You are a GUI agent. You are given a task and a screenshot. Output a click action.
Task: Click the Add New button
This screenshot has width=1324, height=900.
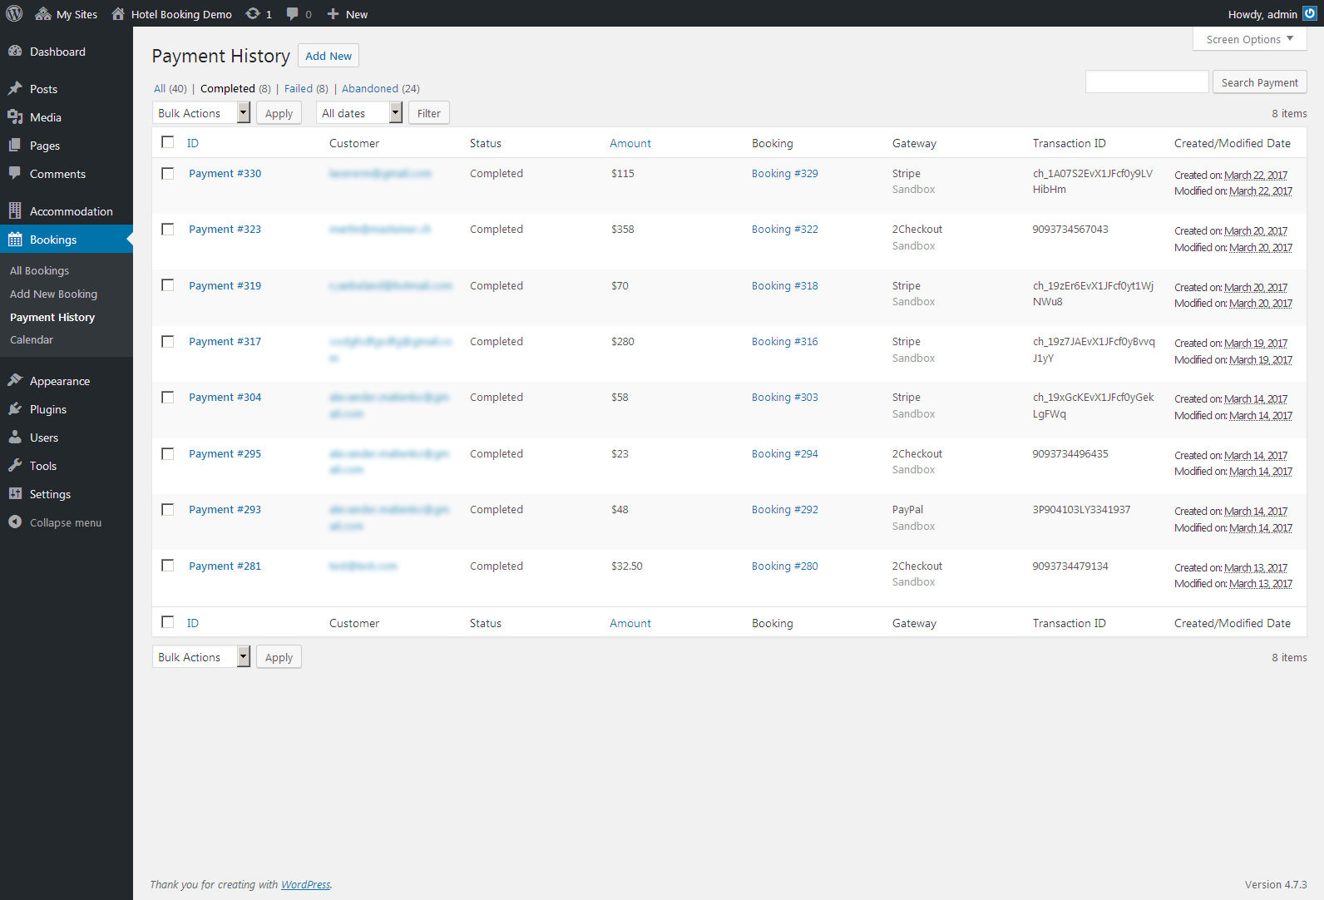click(x=329, y=56)
